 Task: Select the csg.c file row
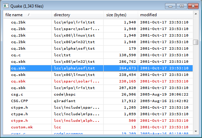pyautogui.click(x=102, y=95)
